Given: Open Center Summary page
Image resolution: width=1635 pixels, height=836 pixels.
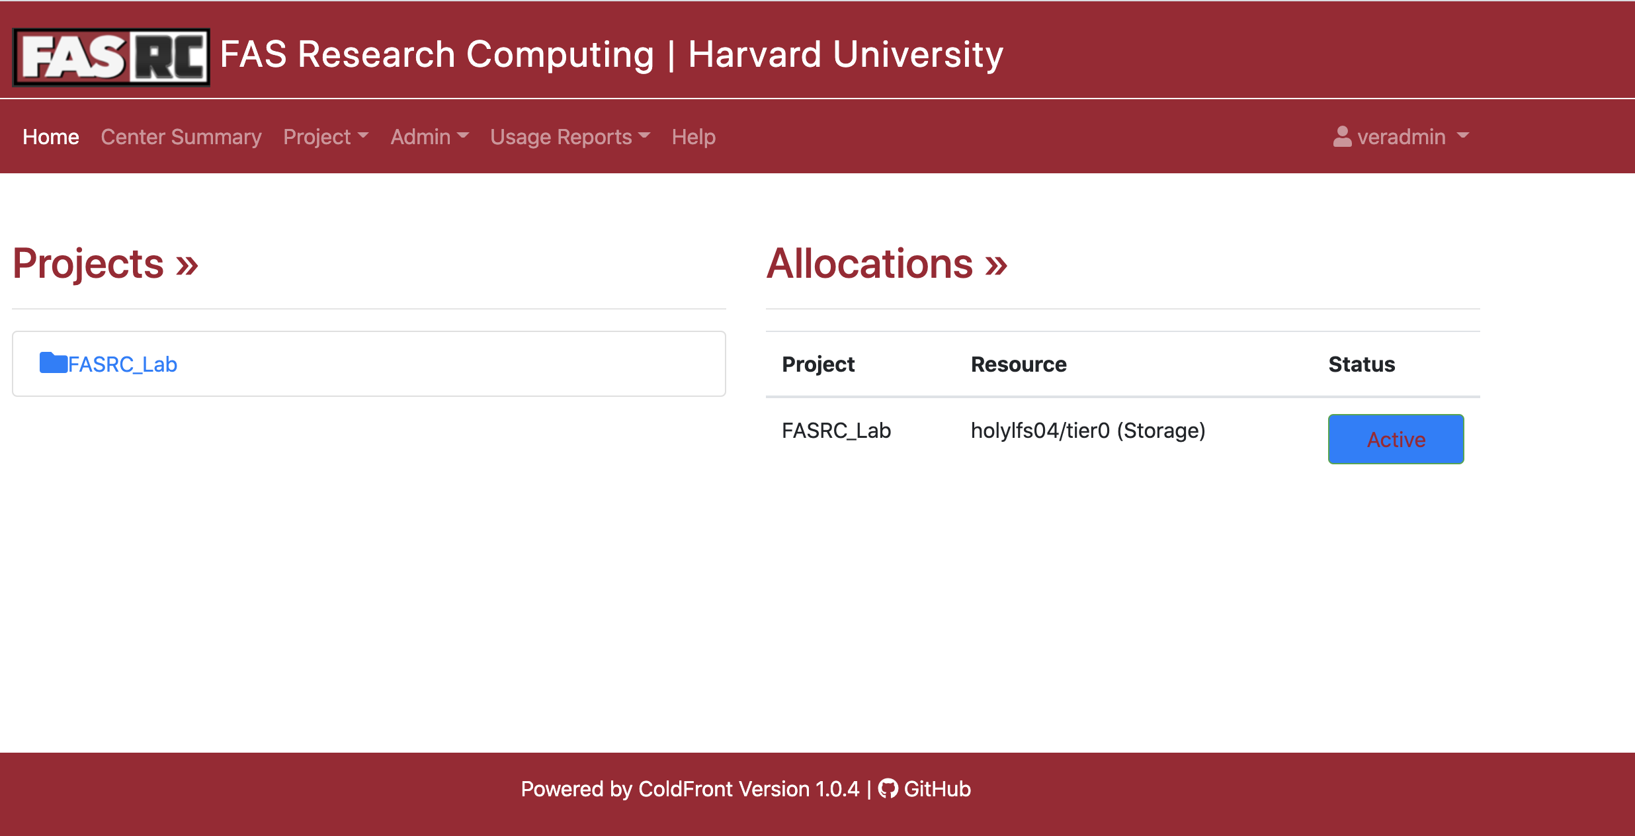Looking at the screenshot, I should (181, 137).
